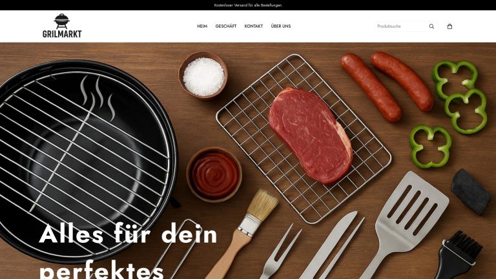496x279 pixels.
Task: Click the 'Alles für dein' hero heading
Action: tap(128, 234)
